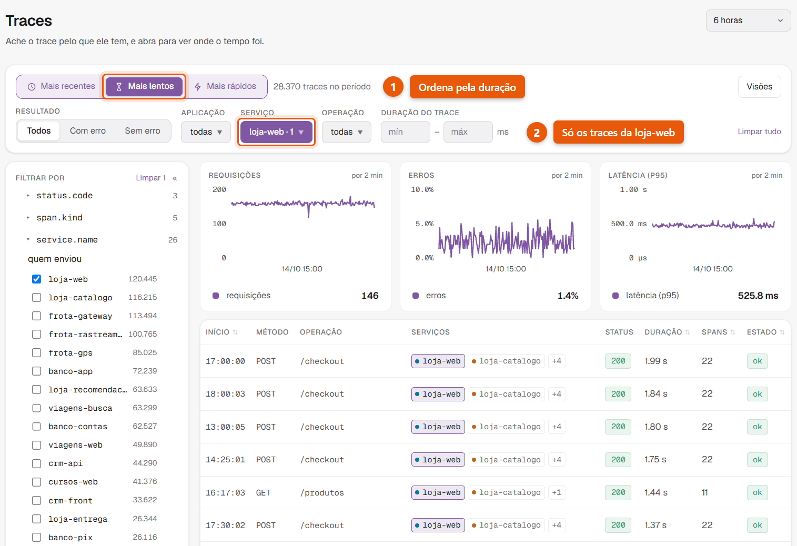Click Limpar 1 in filter panel
The height and width of the screenshot is (546, 797).
tap(151, 178)
